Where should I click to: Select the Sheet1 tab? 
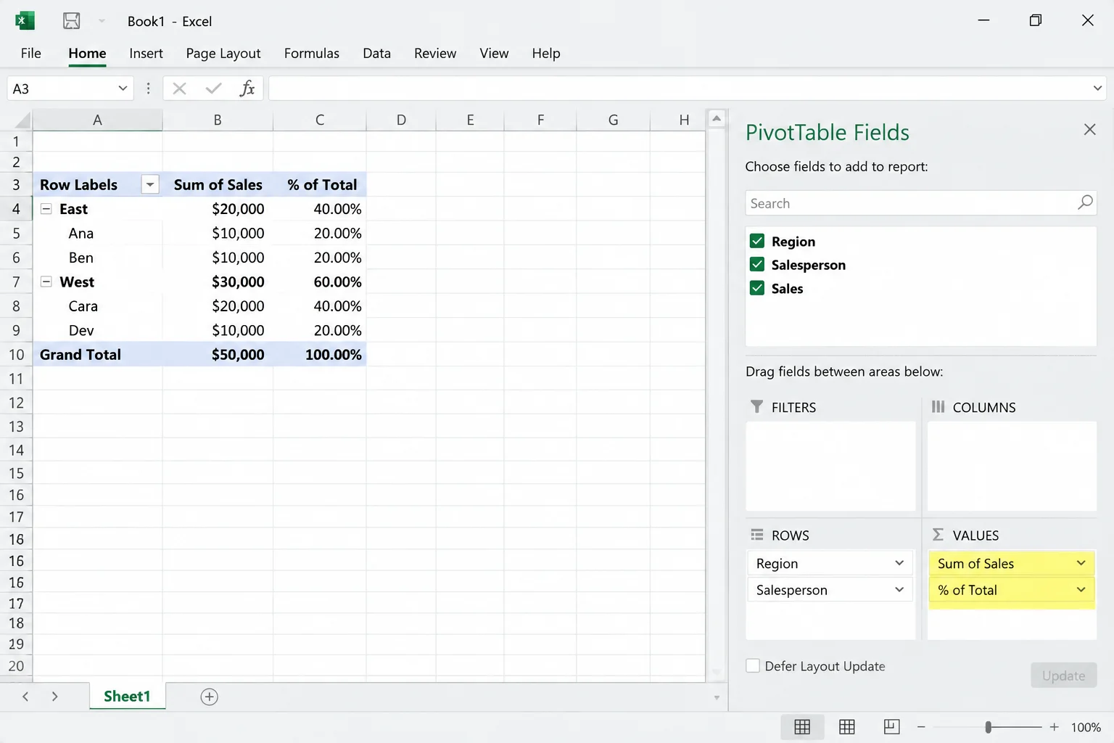pyautogui.click(x=127, y=697)
